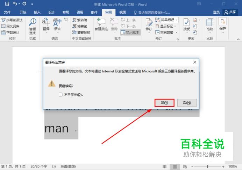Open 简繁转换 conversion options

[81, 32]
